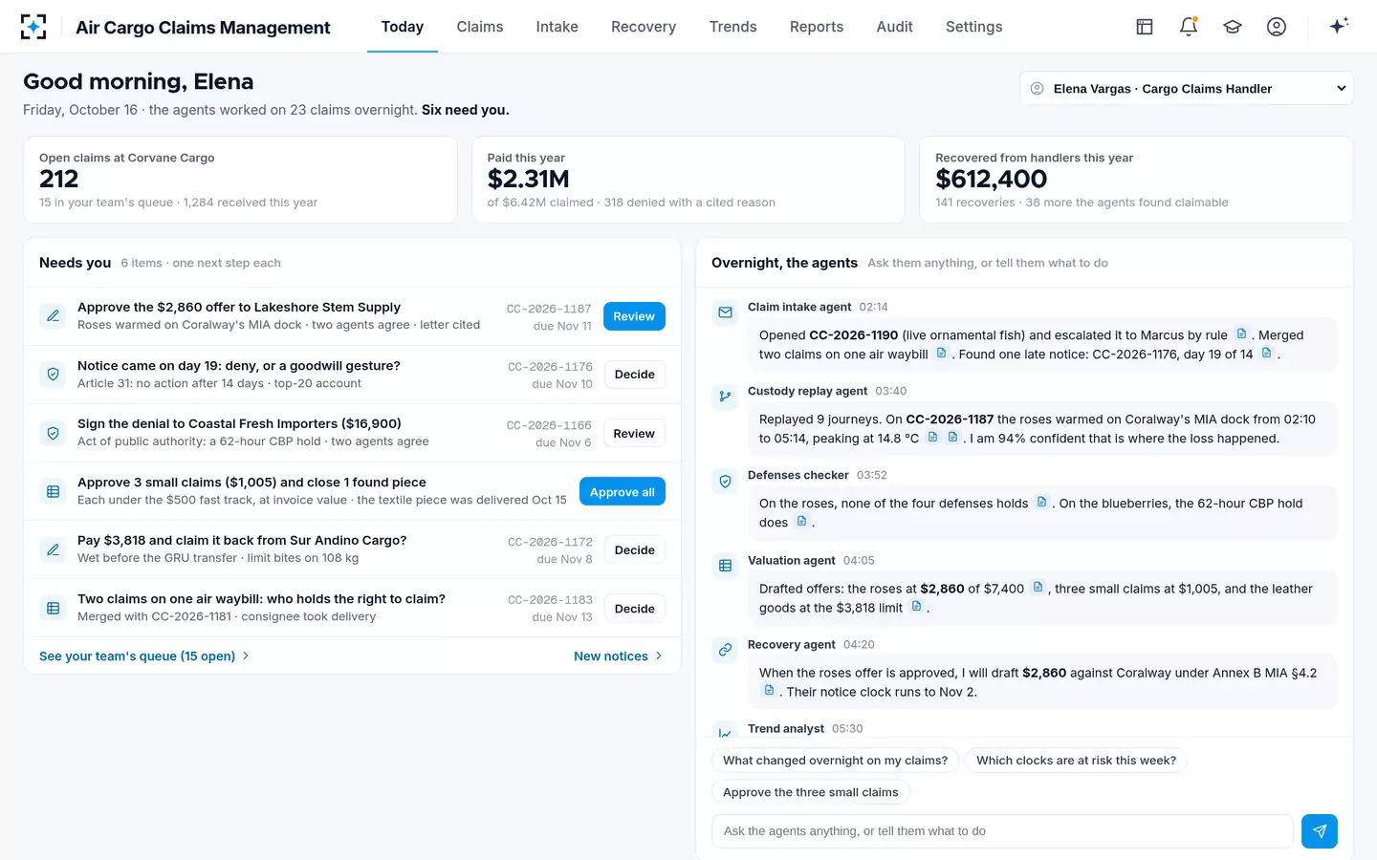Click 'Sign the denial to Coastal Fresh Importers ($16,900)'
The image size is (1377, 860).
point(239,424)
